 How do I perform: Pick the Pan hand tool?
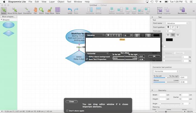(x=35, y=11)
